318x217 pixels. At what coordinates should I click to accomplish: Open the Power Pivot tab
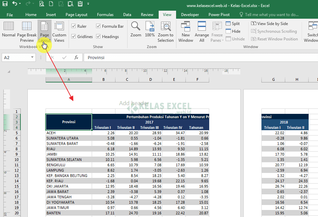point(219,14)
